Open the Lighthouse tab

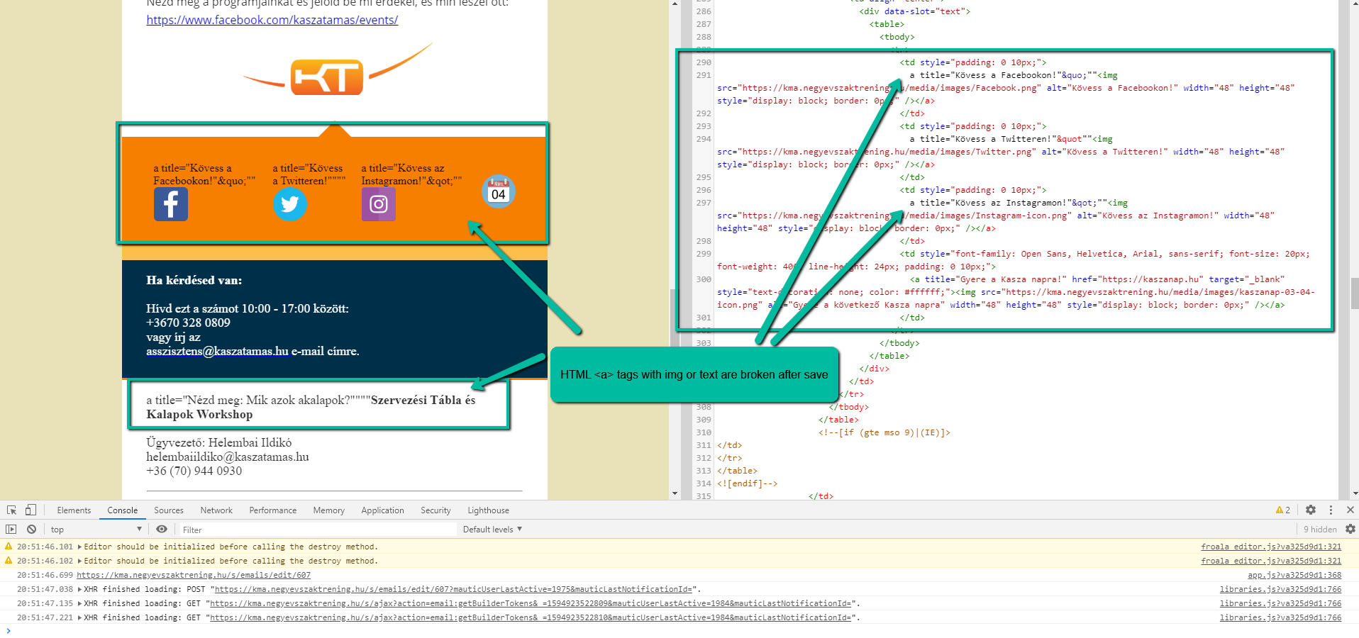click(488, 510)
